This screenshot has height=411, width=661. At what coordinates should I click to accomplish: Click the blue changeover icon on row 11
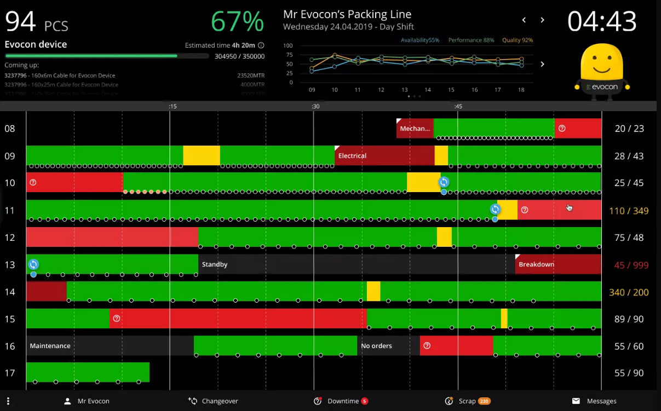point(495,209)
